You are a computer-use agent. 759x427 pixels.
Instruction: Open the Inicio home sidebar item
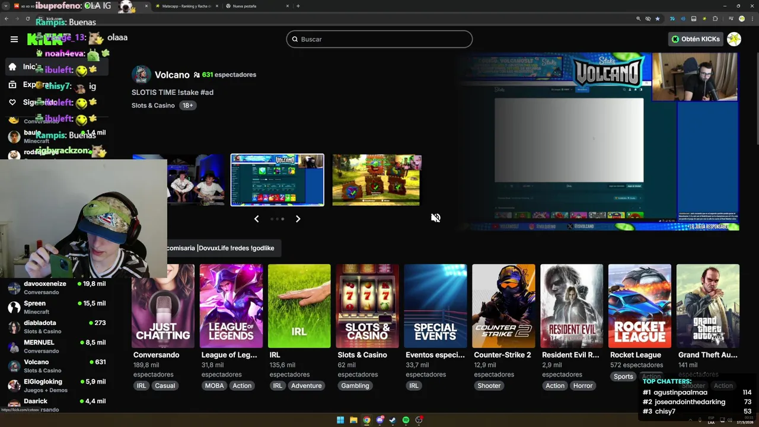point(56,67)
